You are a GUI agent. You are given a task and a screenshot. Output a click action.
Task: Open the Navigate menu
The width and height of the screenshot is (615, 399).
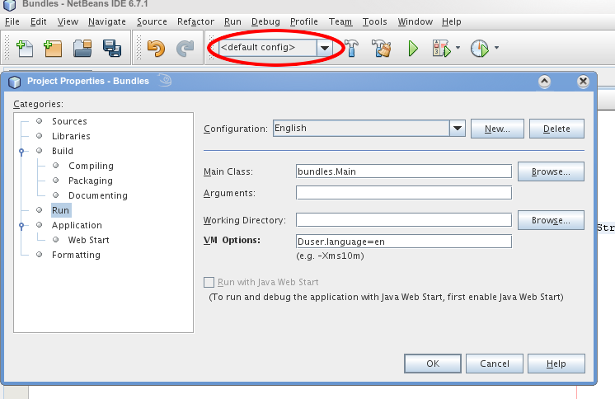pyautogui.click(x=107, y=21)
